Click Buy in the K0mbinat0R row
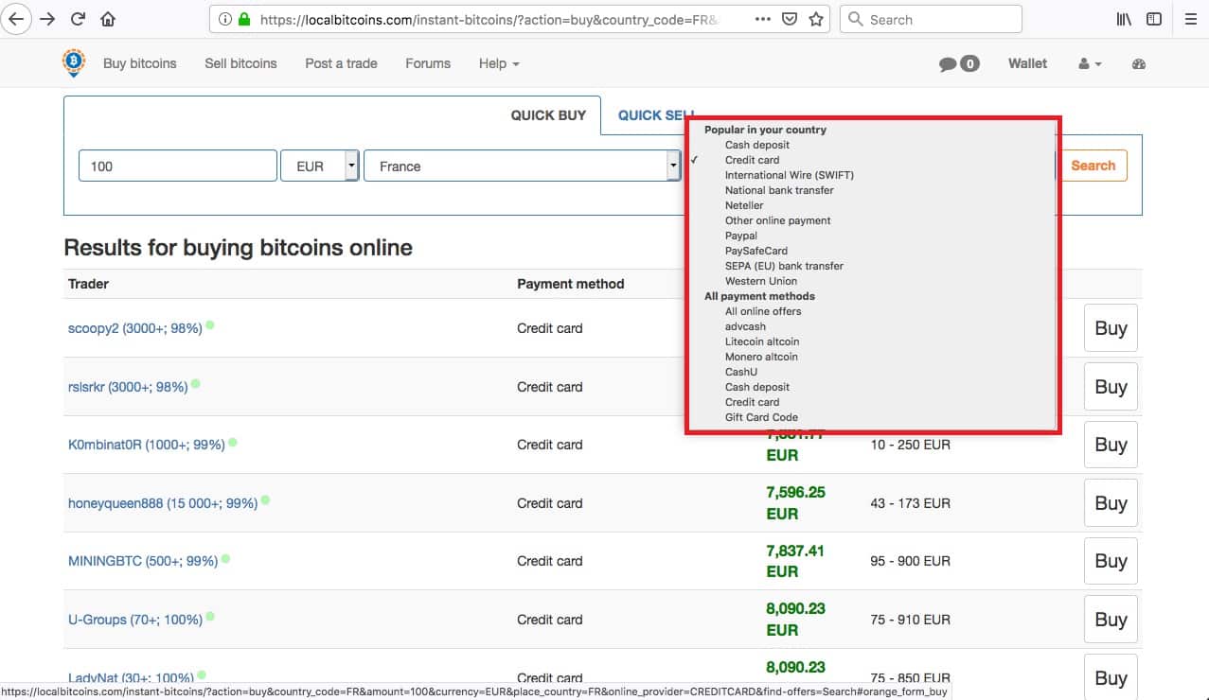The width and height of the screenshot is (1209, 700). (1111, 445)
